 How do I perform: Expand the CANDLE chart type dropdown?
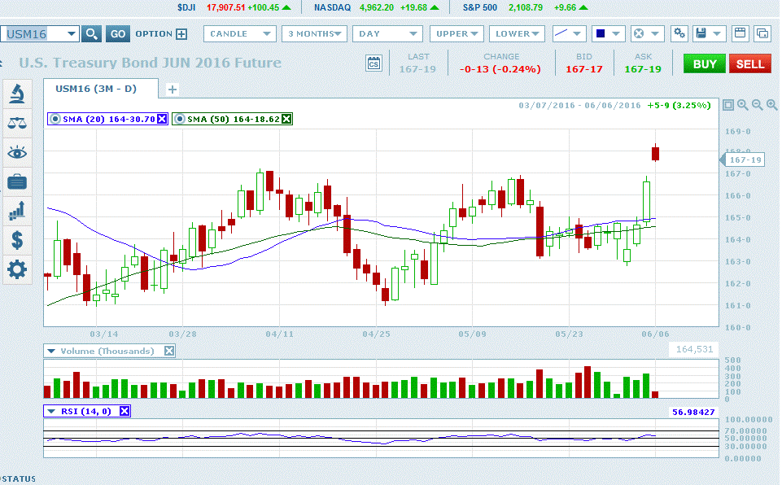click(240, 34)
